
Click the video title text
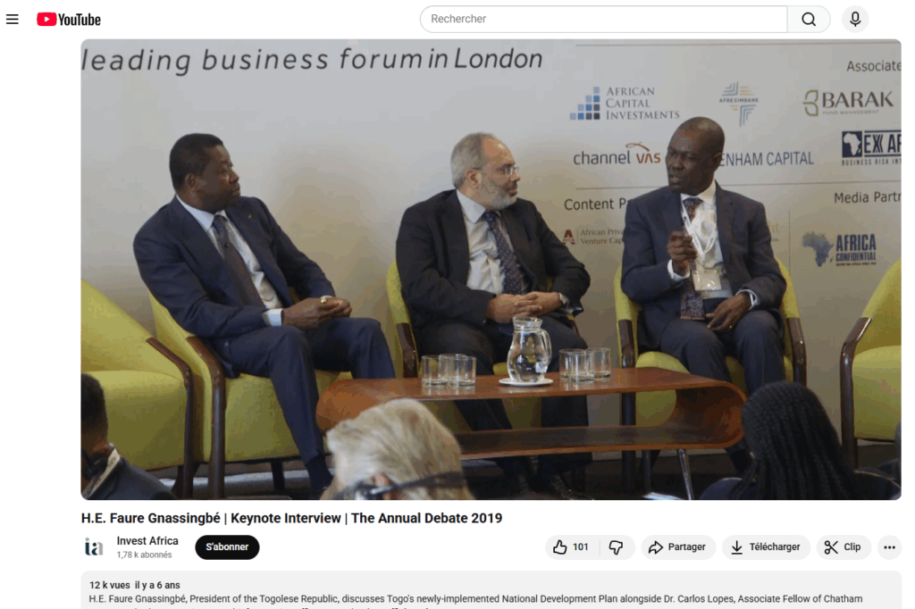[x=291, y=518]
